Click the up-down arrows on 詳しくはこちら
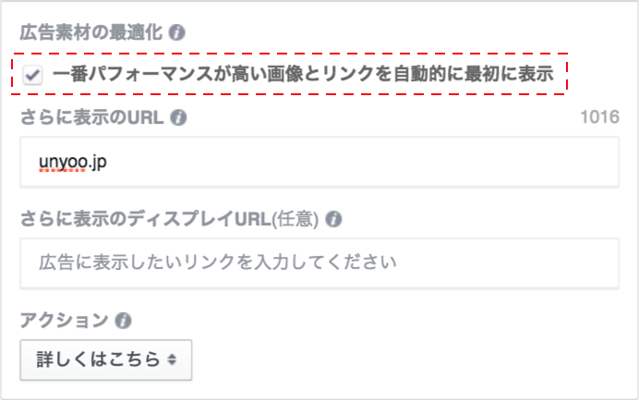Image resolution: width=639 pixels, height=400 pixels. click(x=172, y=359)
